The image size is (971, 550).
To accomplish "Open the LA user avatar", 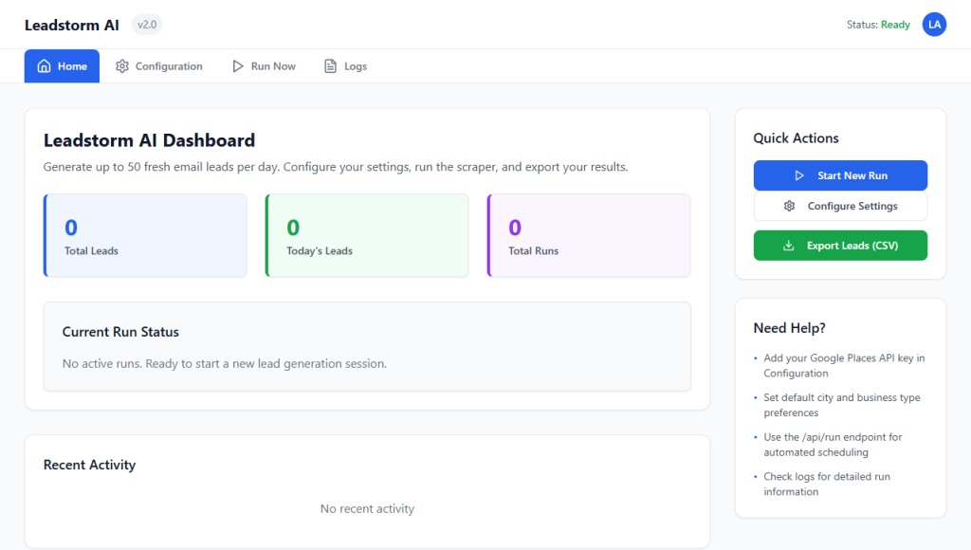I will 934,25.
